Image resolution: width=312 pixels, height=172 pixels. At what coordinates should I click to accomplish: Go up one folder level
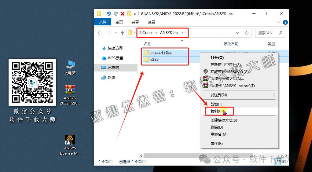pos(123,33)
